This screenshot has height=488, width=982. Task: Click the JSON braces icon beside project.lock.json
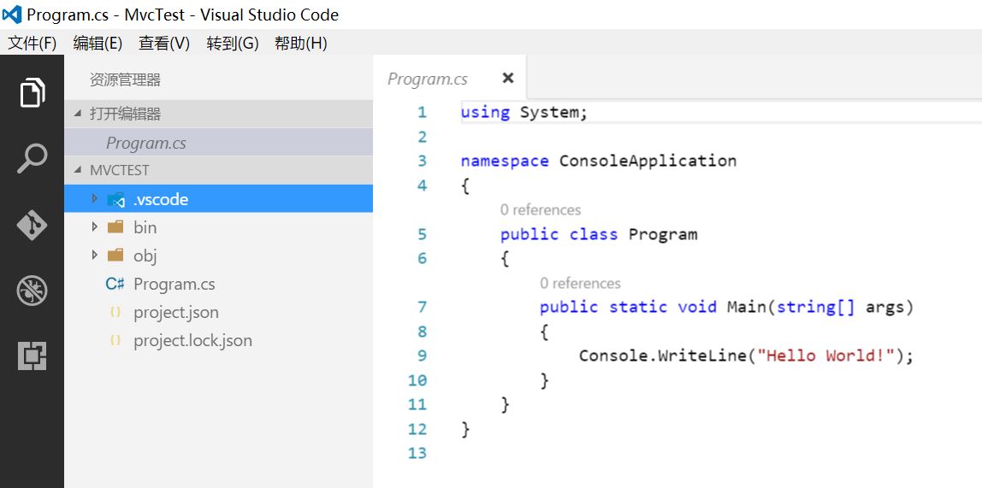[x=115, y=340]
